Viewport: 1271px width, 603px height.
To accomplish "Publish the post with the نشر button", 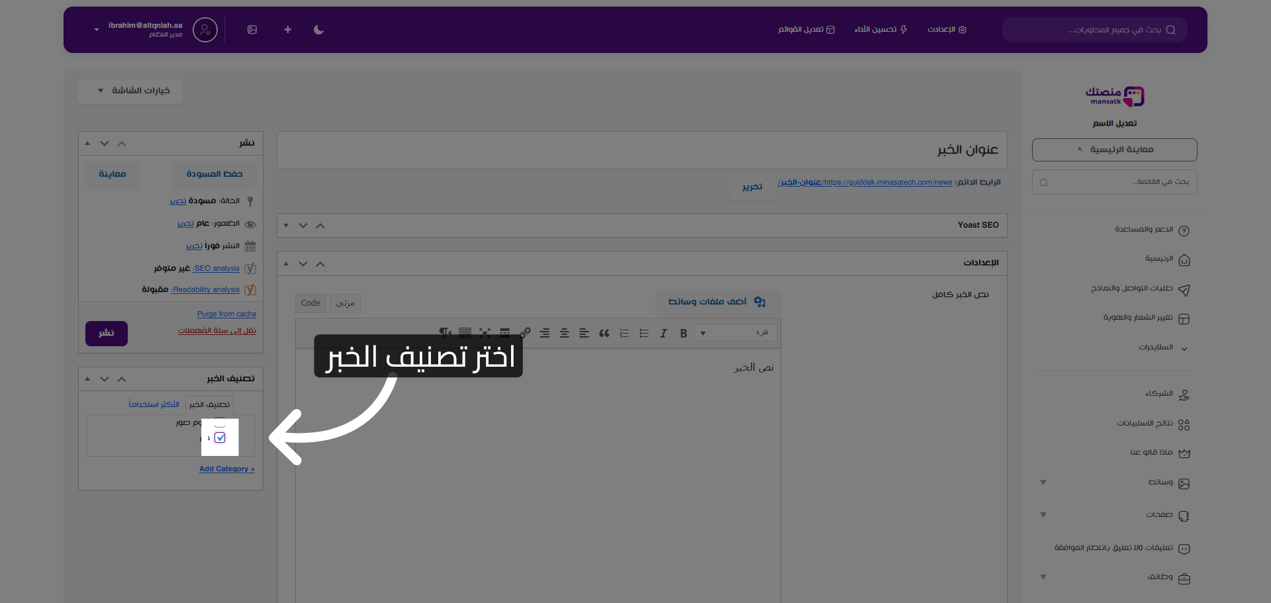I will (x=106, y=334).
